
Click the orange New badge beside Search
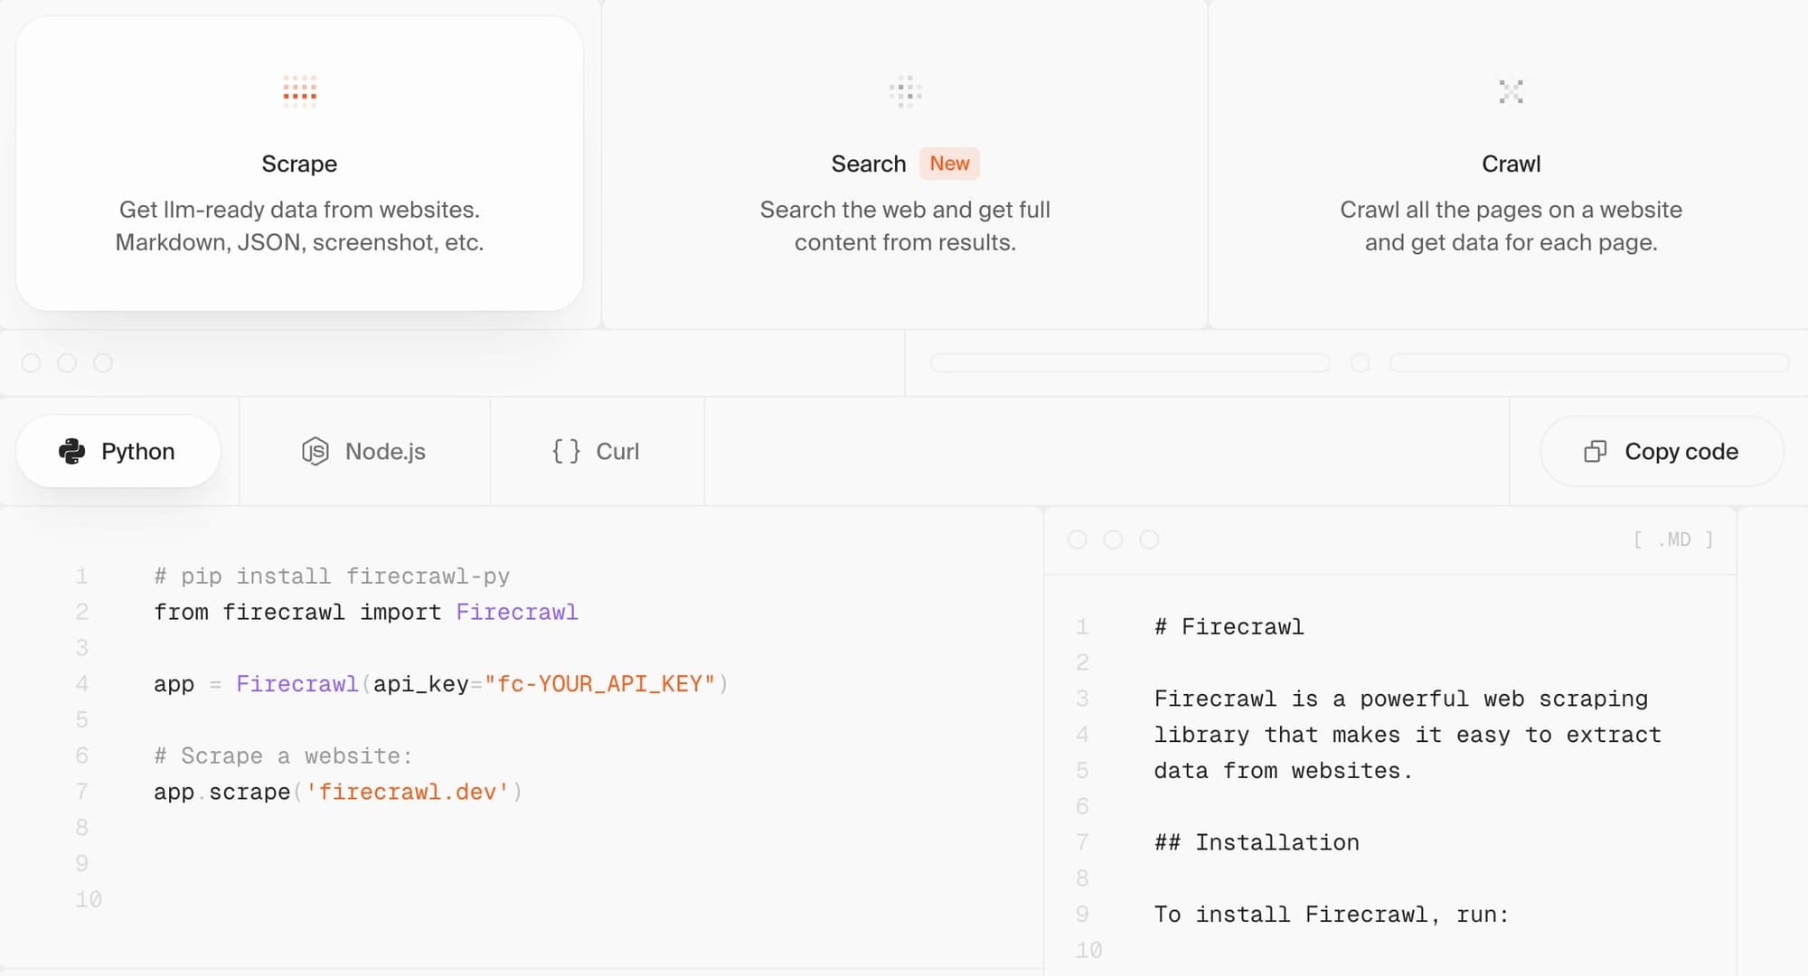tap(949, 164)
